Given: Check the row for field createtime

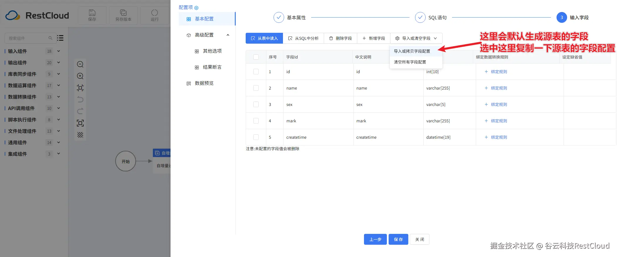Looking at the screenshot, I should (256, 137).
